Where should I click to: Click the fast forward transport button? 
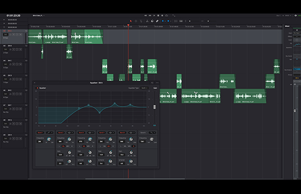click(x=150, y=16)
